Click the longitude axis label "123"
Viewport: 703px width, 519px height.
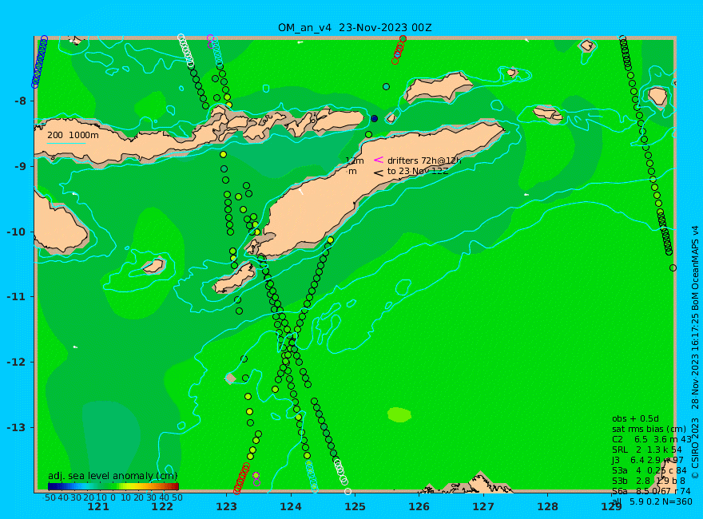226,507
